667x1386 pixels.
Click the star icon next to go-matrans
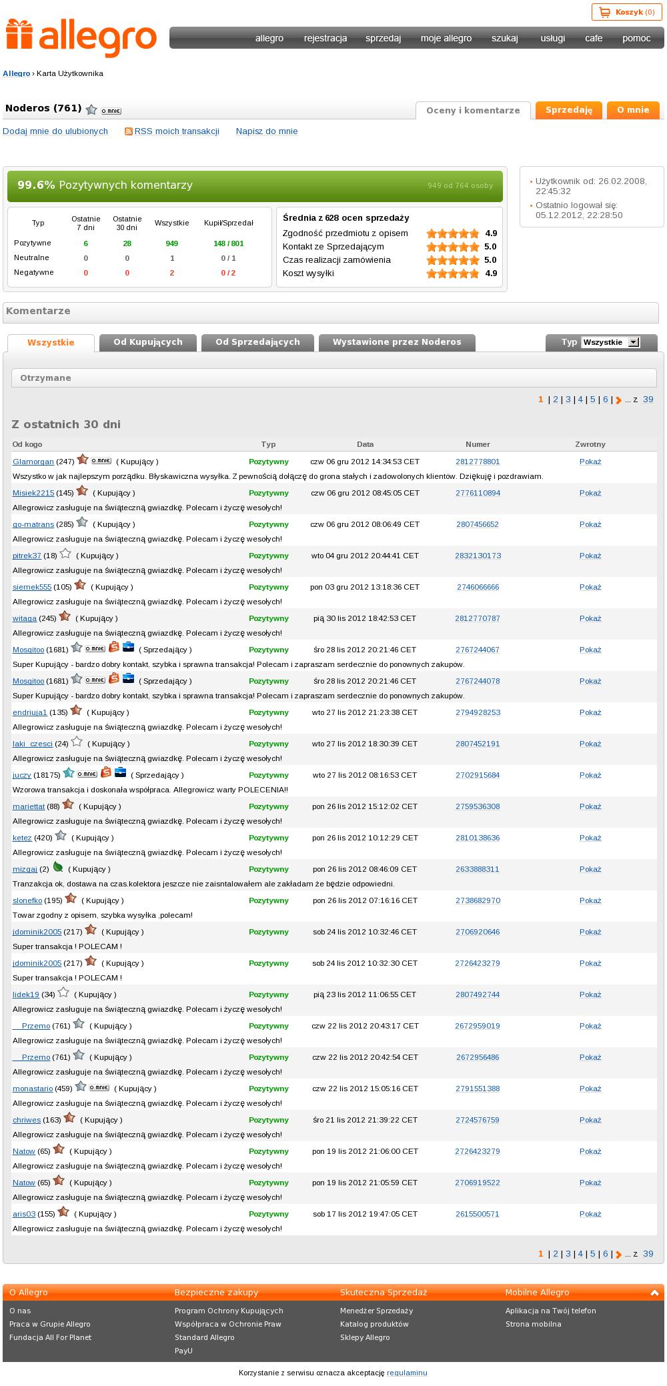[82, 522]
